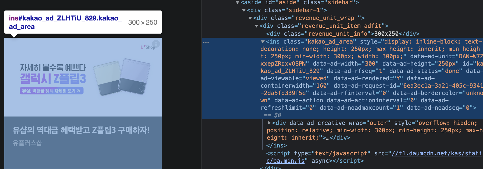Open the t1.daumcdn.net ba.min.js script link
483x169 pixels.
374,157
